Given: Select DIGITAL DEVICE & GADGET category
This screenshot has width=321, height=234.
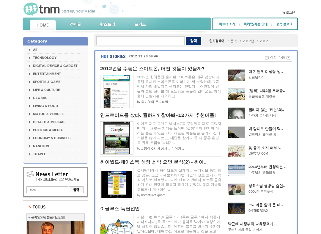Looking at the screenshot, I should click(55, 66).
